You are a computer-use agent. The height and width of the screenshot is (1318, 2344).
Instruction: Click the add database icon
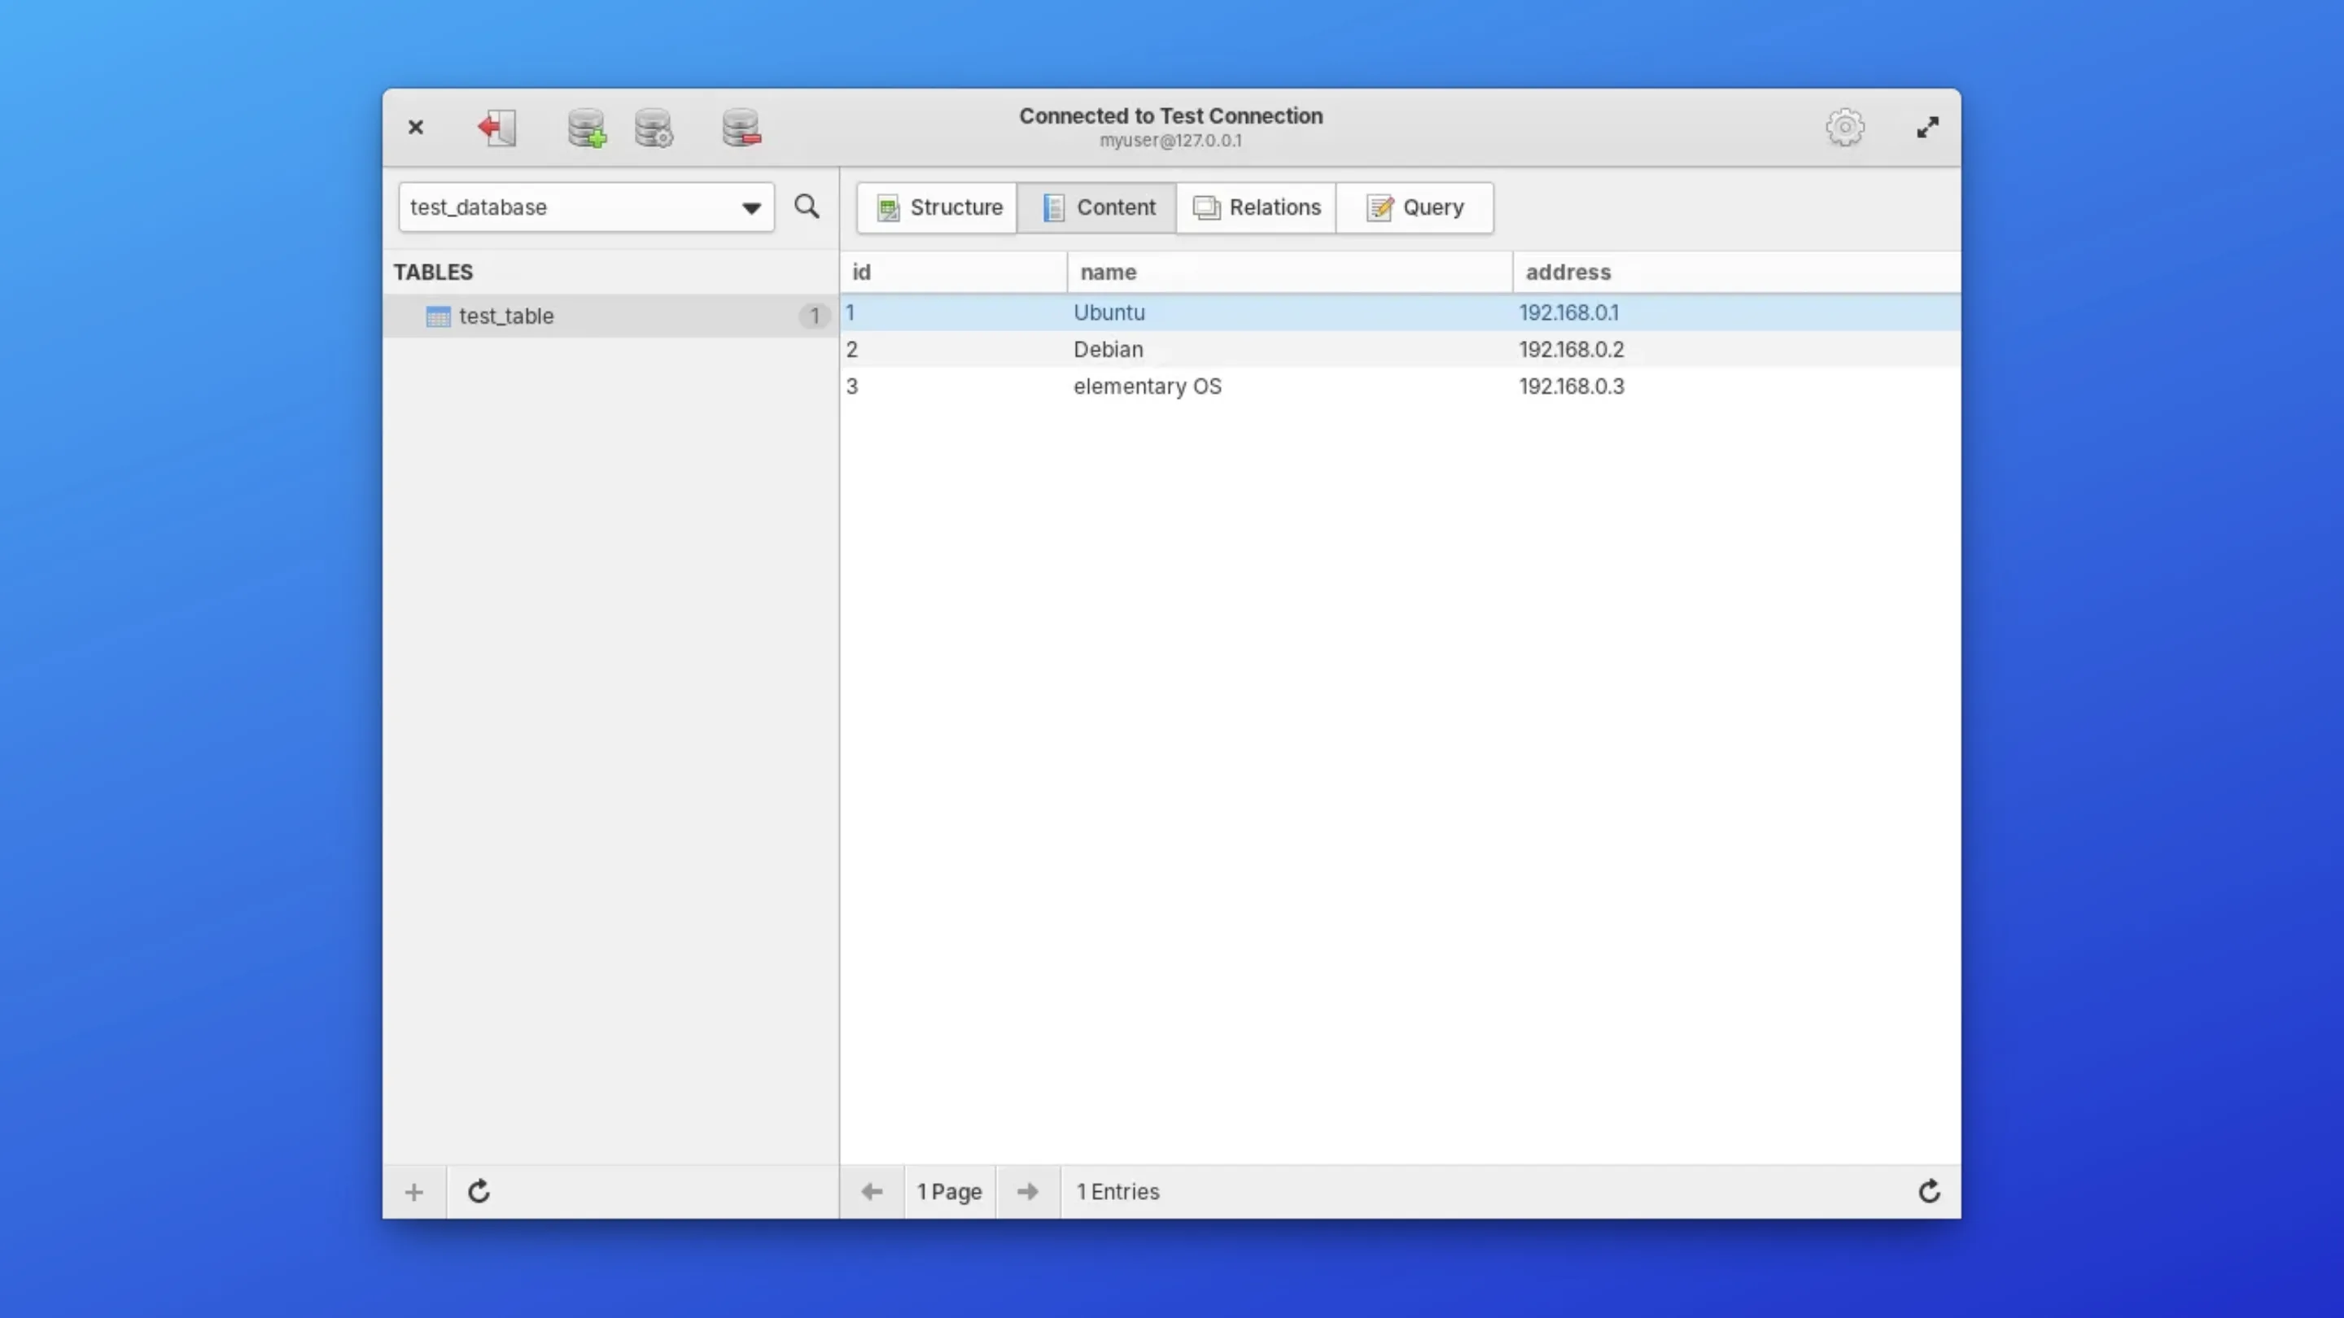click(x=587, y=128)
